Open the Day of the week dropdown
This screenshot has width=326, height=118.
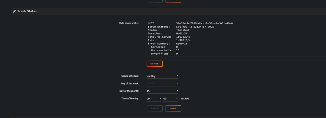(162, 84)
